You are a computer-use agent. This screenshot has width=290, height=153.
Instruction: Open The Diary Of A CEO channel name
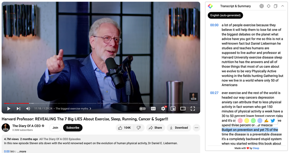pos(27,126)
